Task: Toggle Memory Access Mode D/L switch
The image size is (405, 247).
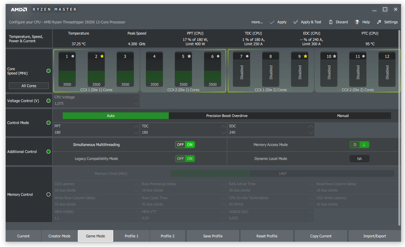Action: (x=359, y=145)
